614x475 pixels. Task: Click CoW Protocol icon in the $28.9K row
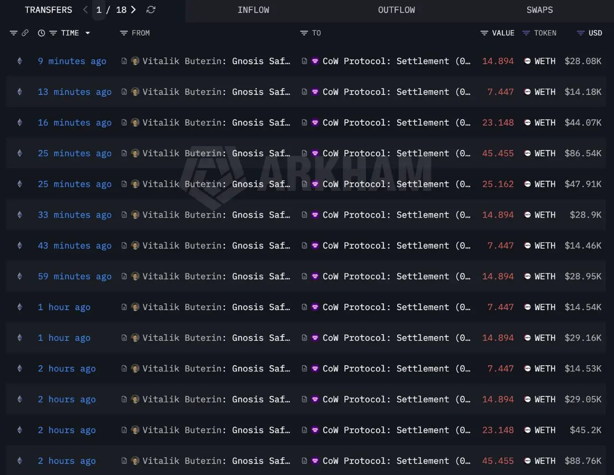click(315, 215)
